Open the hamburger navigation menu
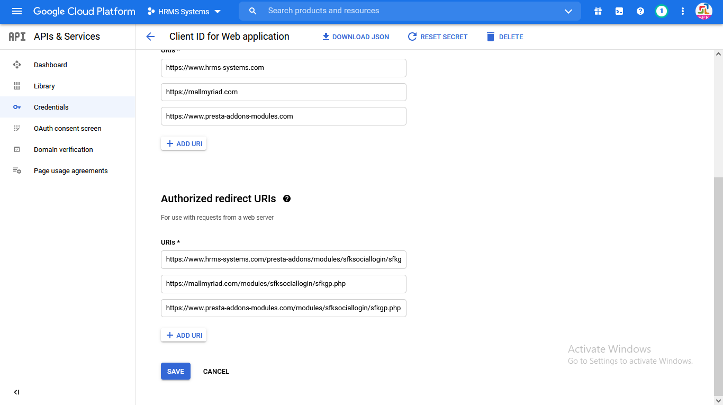 tap(17, 11)
